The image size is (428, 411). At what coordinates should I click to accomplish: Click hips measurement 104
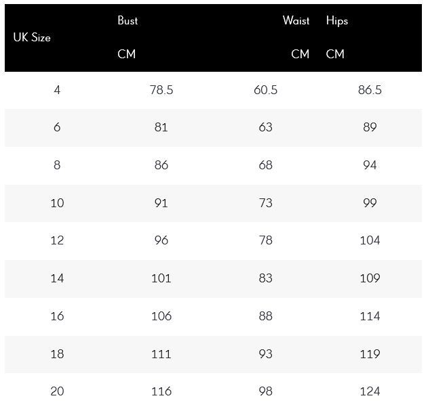tap(370, 240)
